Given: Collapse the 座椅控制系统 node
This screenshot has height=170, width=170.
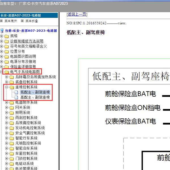Looking at the screenshot, I should (7, 87).
